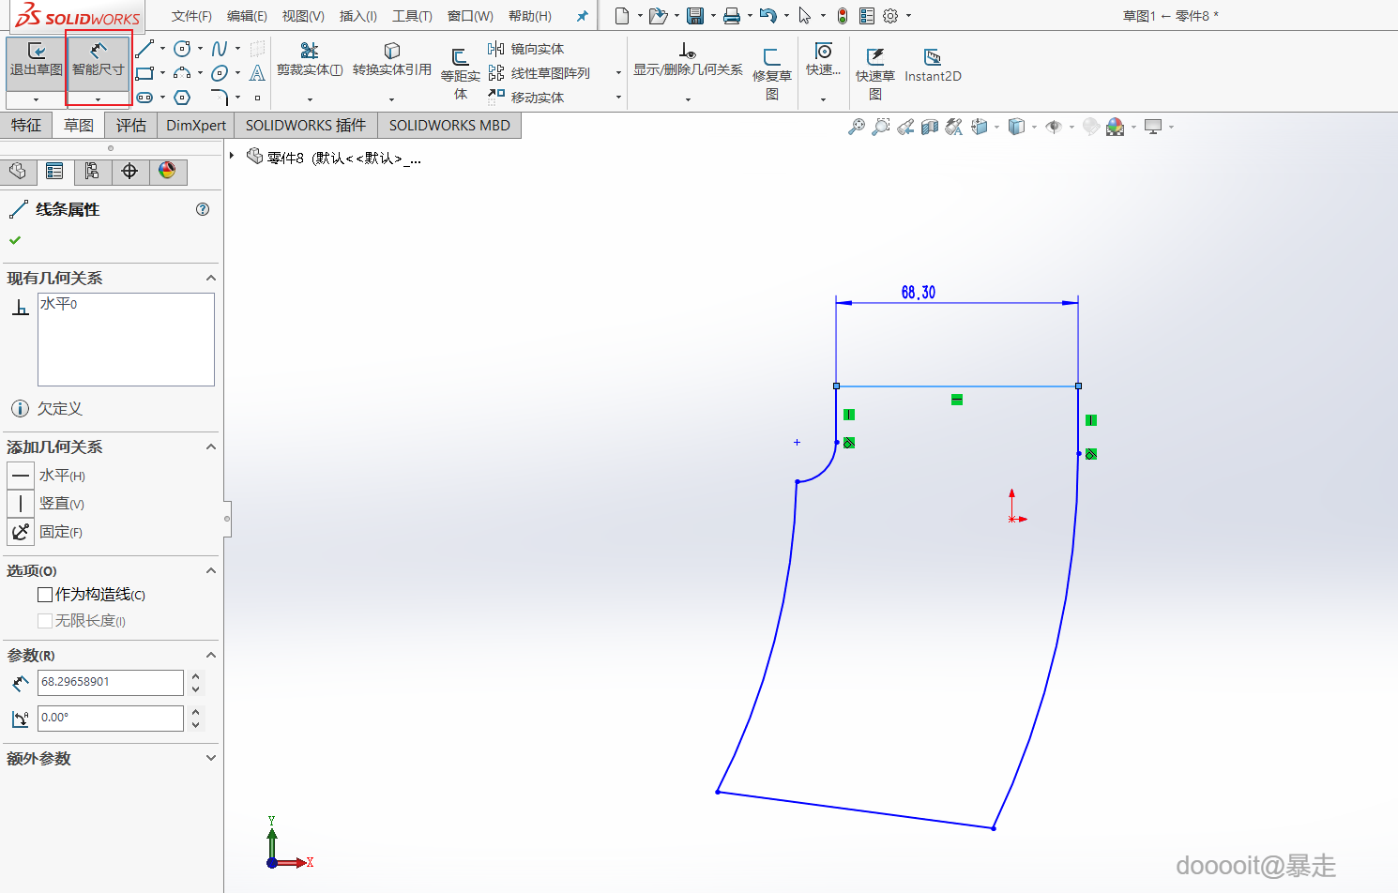Open help for the Line Properties panel
Image resolution: width=1398 pixels, height=893 pixels.
point(203,209)
